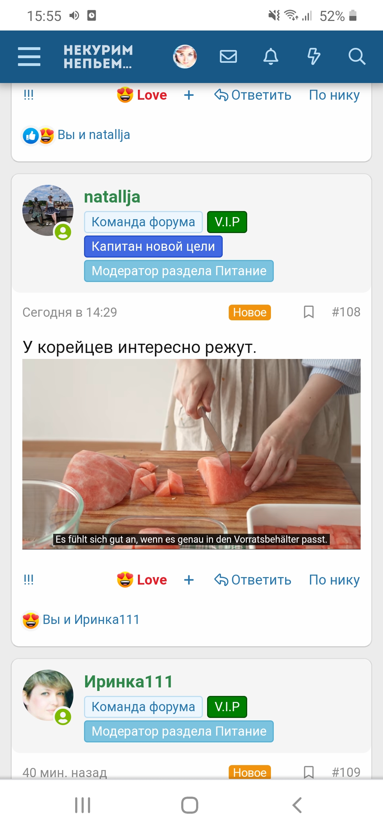Open the messages envelope icon

tap(228, 56)
